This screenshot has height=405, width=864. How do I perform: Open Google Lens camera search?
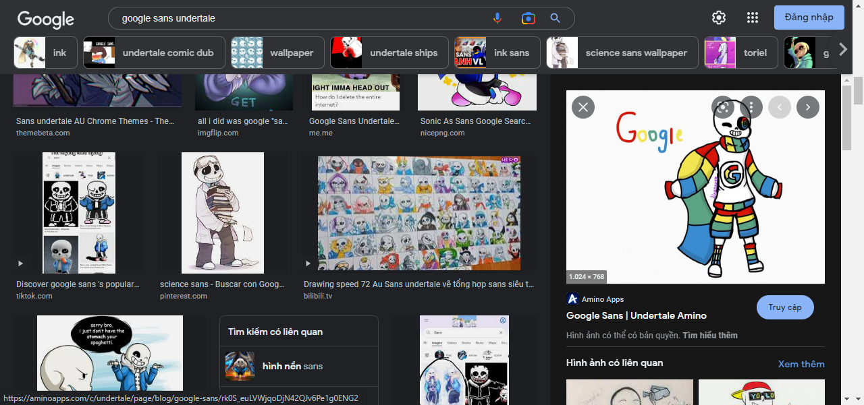528,18
